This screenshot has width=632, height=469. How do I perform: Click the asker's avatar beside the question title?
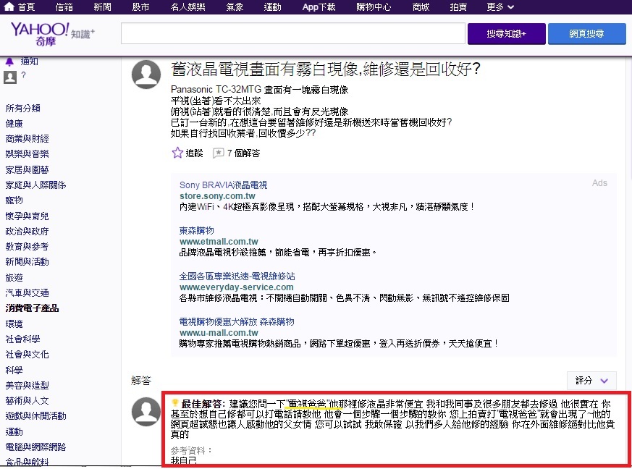pyautogui.click(x=146, y=75)
